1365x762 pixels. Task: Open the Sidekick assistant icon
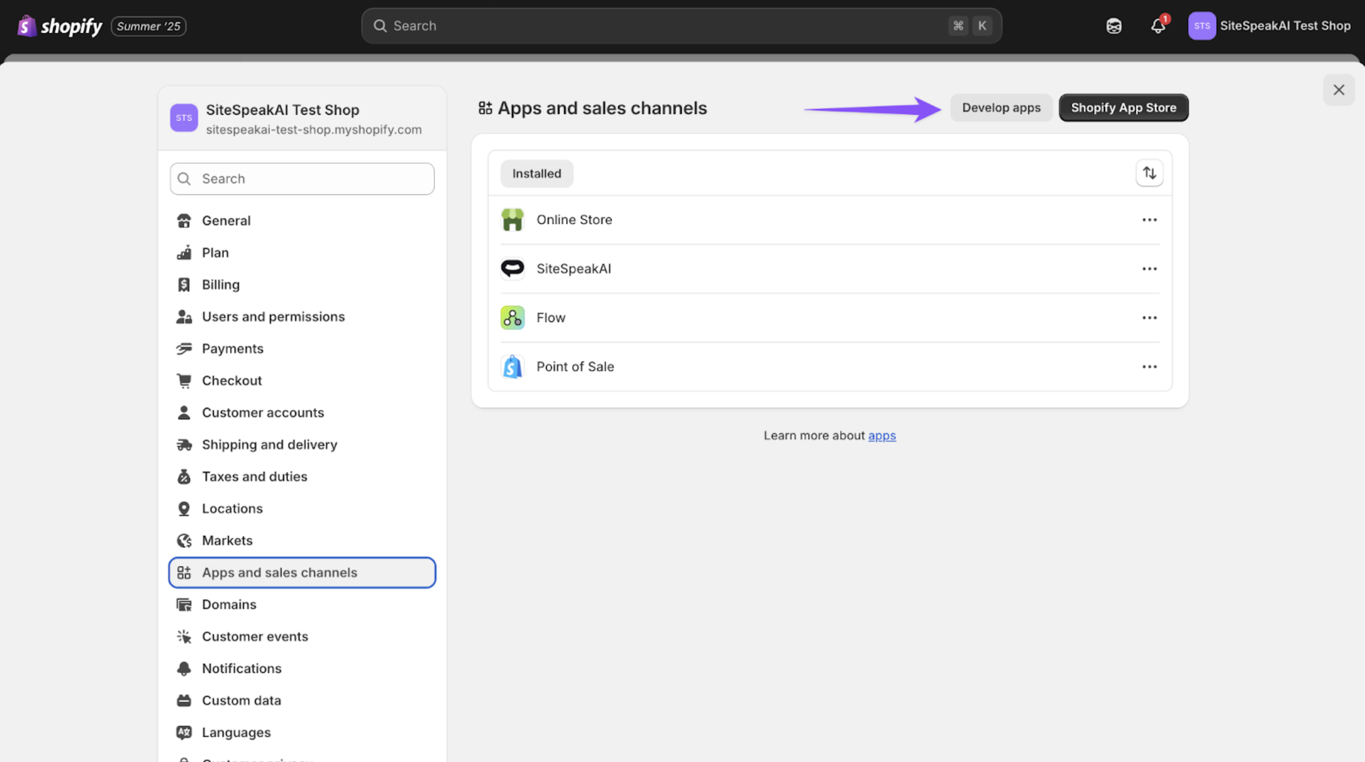click(x=1113, y=26)
